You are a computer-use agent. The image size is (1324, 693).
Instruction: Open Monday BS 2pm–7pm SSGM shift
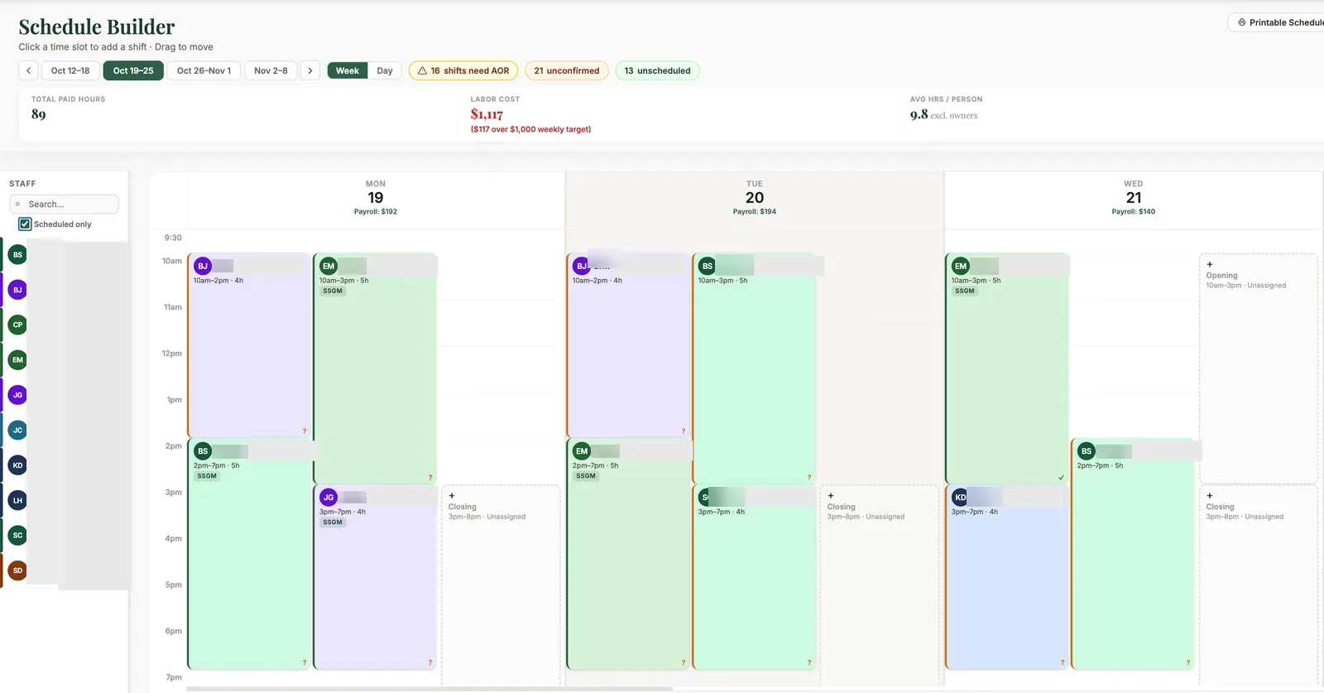(x=249, y=554)
